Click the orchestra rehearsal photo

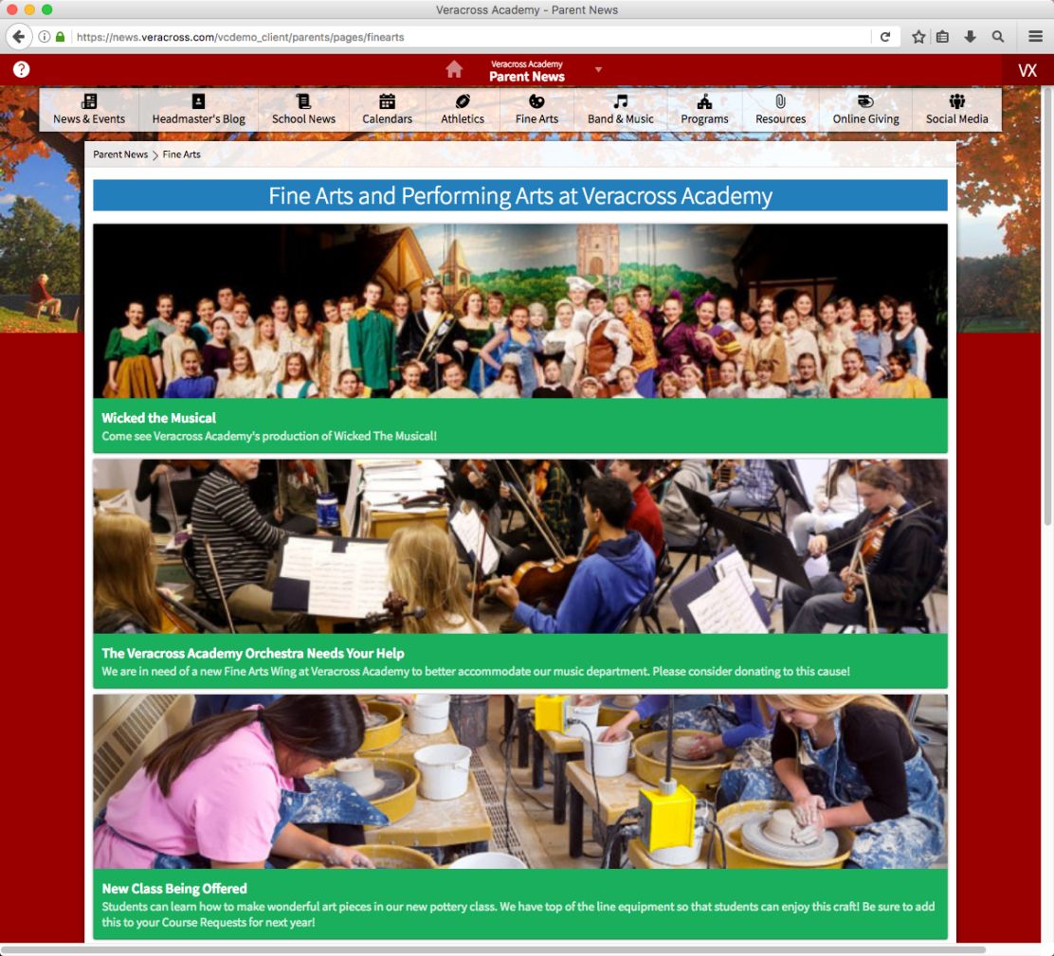point(519,547)
